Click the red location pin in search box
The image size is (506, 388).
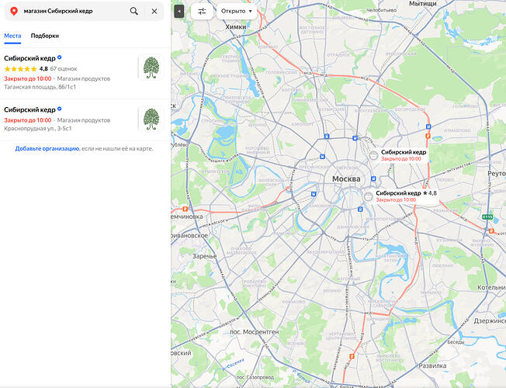(x=13, y=12)
